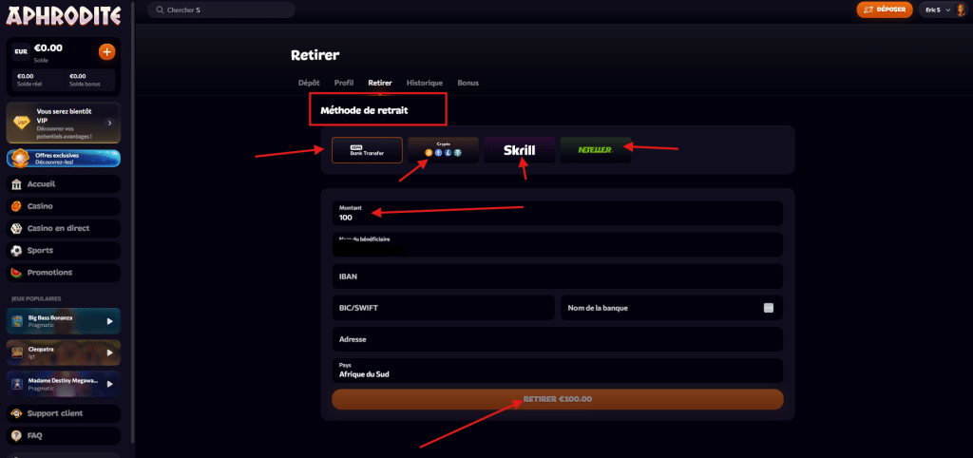
Task: Click the orange plus icon beside balance
Action: pyautogui.click(x=106, y=51)
